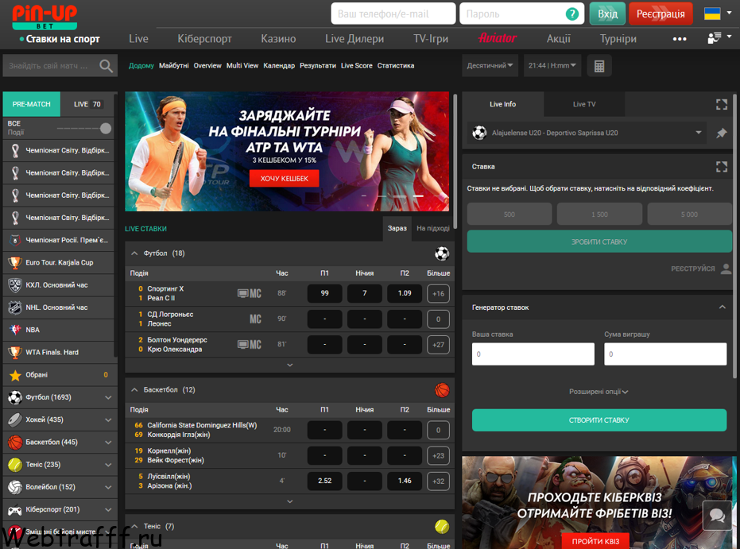This screenshot has width=740, height=549.
Task: Open Euro Tour. Karjala Cup
Action: coord(59,263)
